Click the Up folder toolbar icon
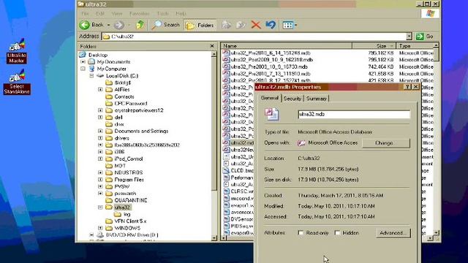Screen dimensions: 468x263 click(140, 25)
